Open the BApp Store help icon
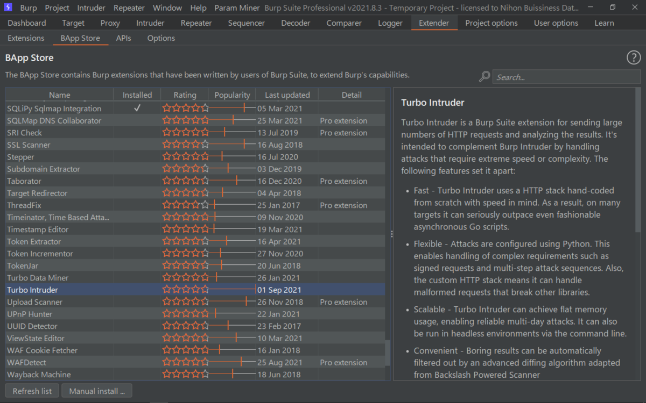This screenshot has width=646, height=403. [634, 58]
